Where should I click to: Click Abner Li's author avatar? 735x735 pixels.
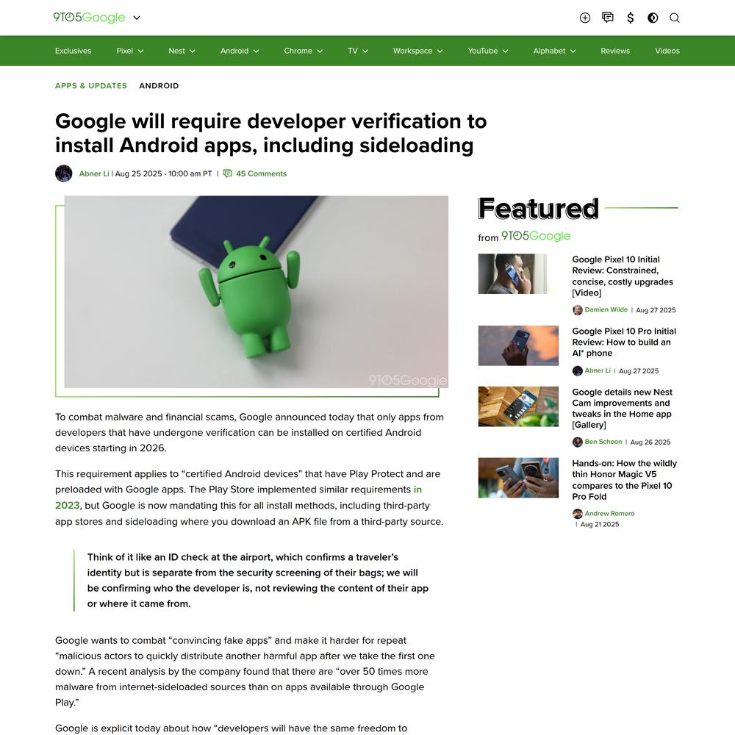64,173
